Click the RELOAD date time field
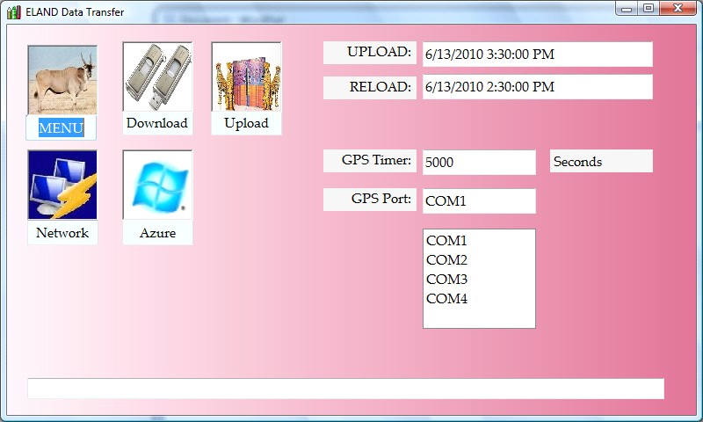 coord(537,87)
